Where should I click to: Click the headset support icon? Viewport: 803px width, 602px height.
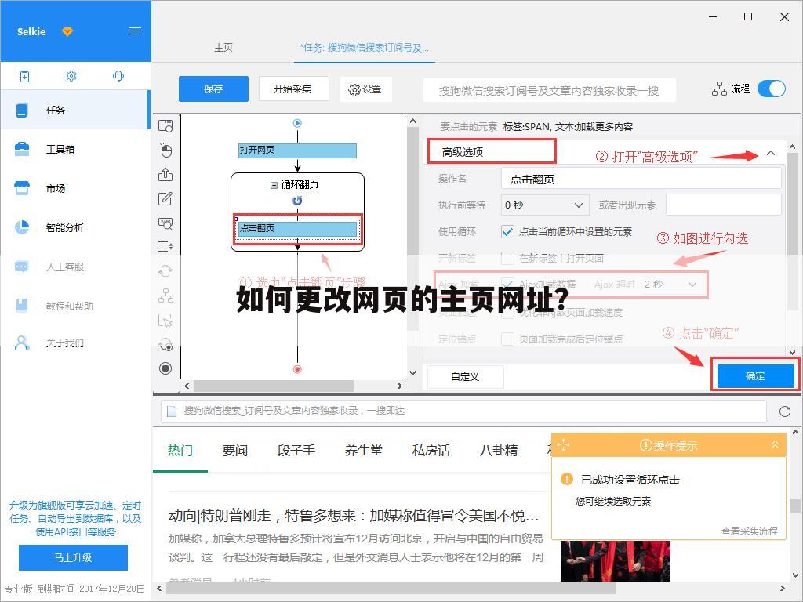pos(118,76)
